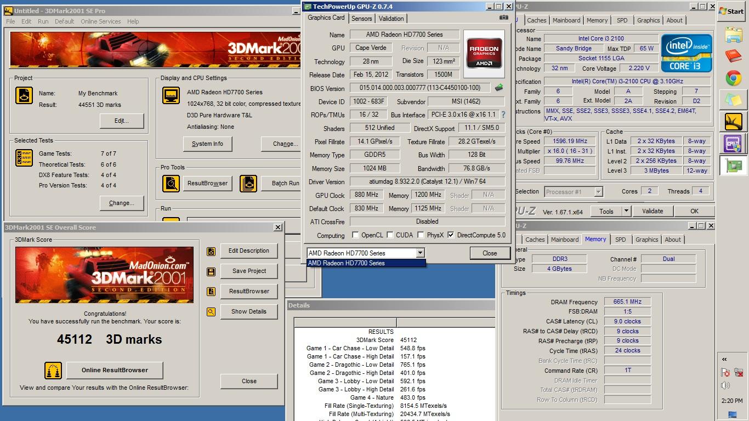
Task: Click the Online ResultBrowser trees icon
Action: click(x=53, y=371)
